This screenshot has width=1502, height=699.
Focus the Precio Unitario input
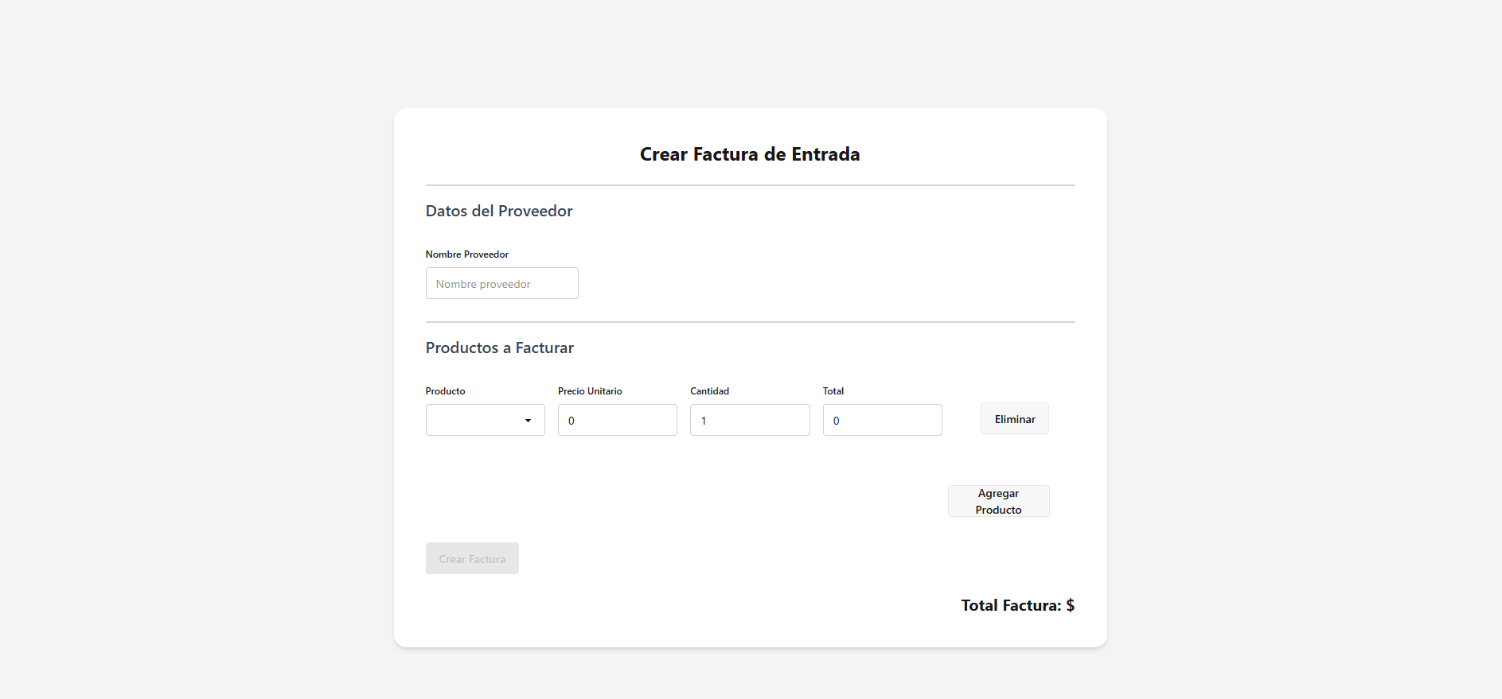pyautogui.click(x=617, y=420)
